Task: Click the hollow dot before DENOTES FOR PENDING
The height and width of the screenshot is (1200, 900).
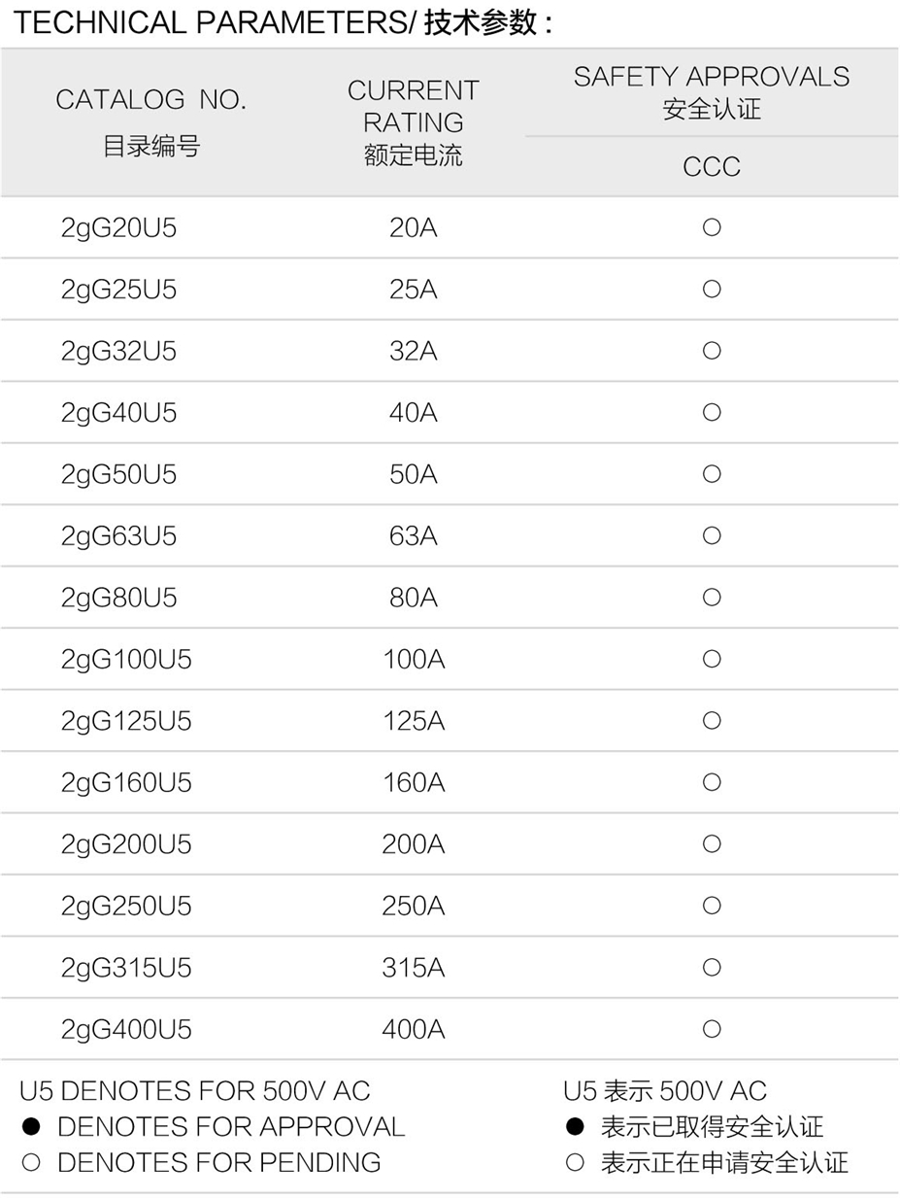Action: (x=31, y=1161)
